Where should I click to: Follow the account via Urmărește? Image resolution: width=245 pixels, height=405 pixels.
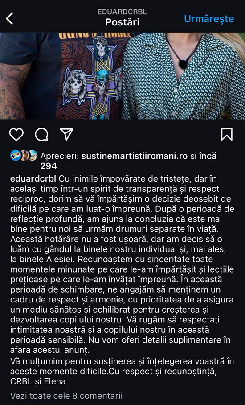[209, 19]
